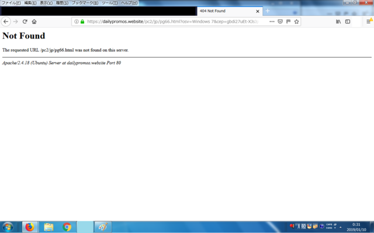374x233 pixels.
Task: Toggle the KANA indicator on language bar
Action: (x=329, y=228)
